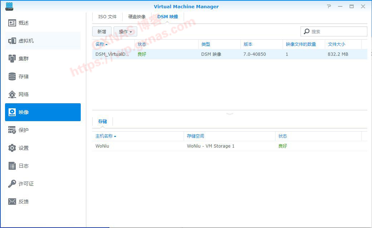Select the 集群 cluster icon
This screenshot has width=372, height=228.
[x=12, y=59]
